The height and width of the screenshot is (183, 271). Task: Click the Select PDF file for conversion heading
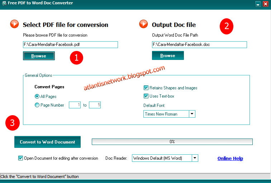66,25
